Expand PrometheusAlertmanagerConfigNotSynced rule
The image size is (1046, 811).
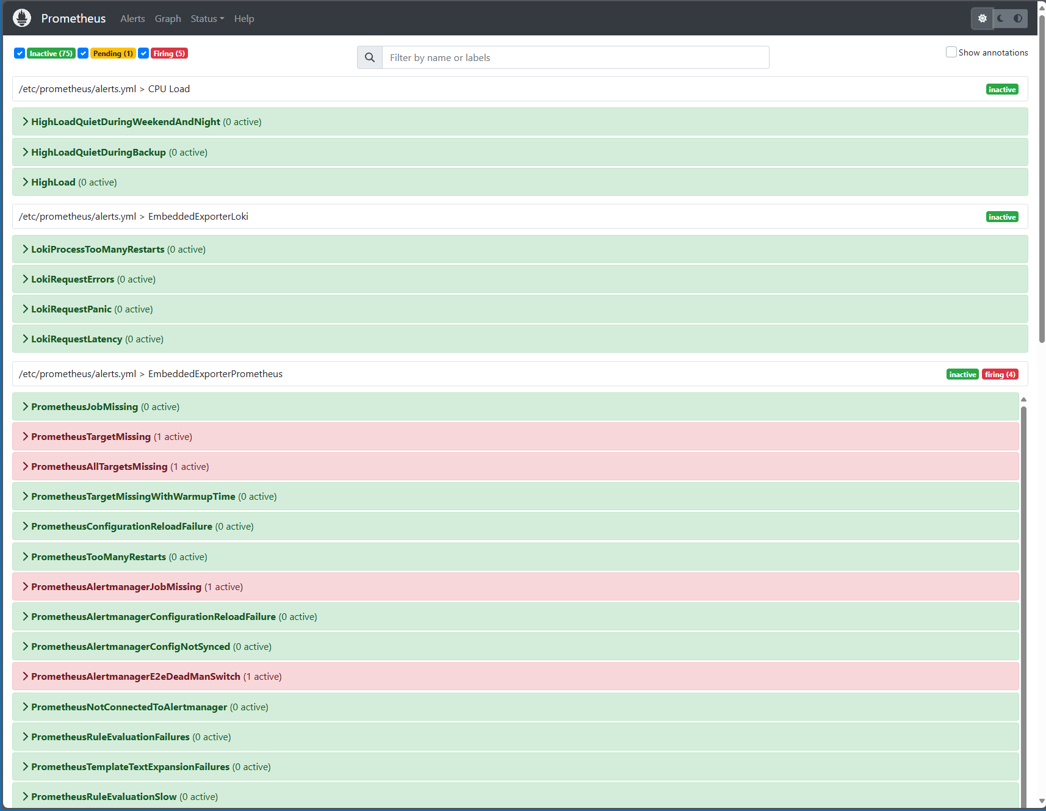[516, 646]
